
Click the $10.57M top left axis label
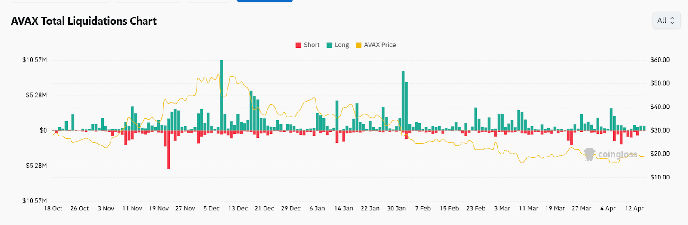[35, 60]
